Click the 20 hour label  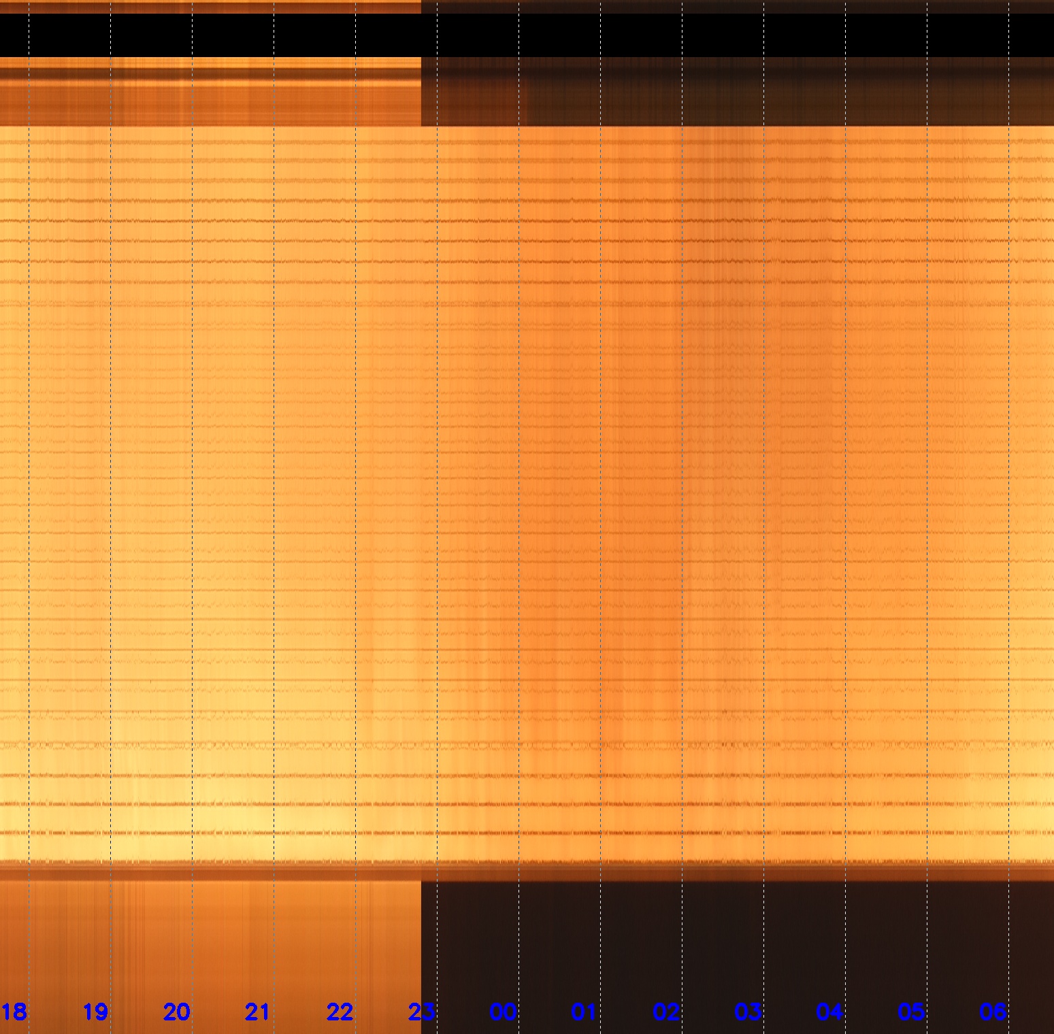177,1012
